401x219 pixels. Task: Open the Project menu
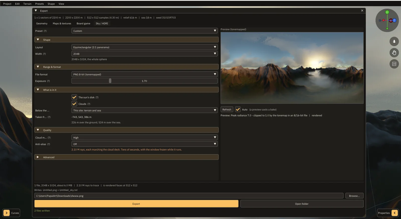(7, 4)
